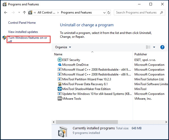Click the horizontal scrollbar thumb
Viewport: 169px width, 140px height.
(x=87, y=122)
